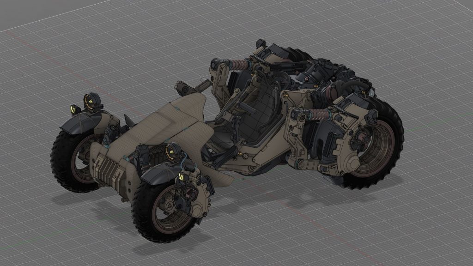Select the ribbed front grille panel

tap(107, 172)
